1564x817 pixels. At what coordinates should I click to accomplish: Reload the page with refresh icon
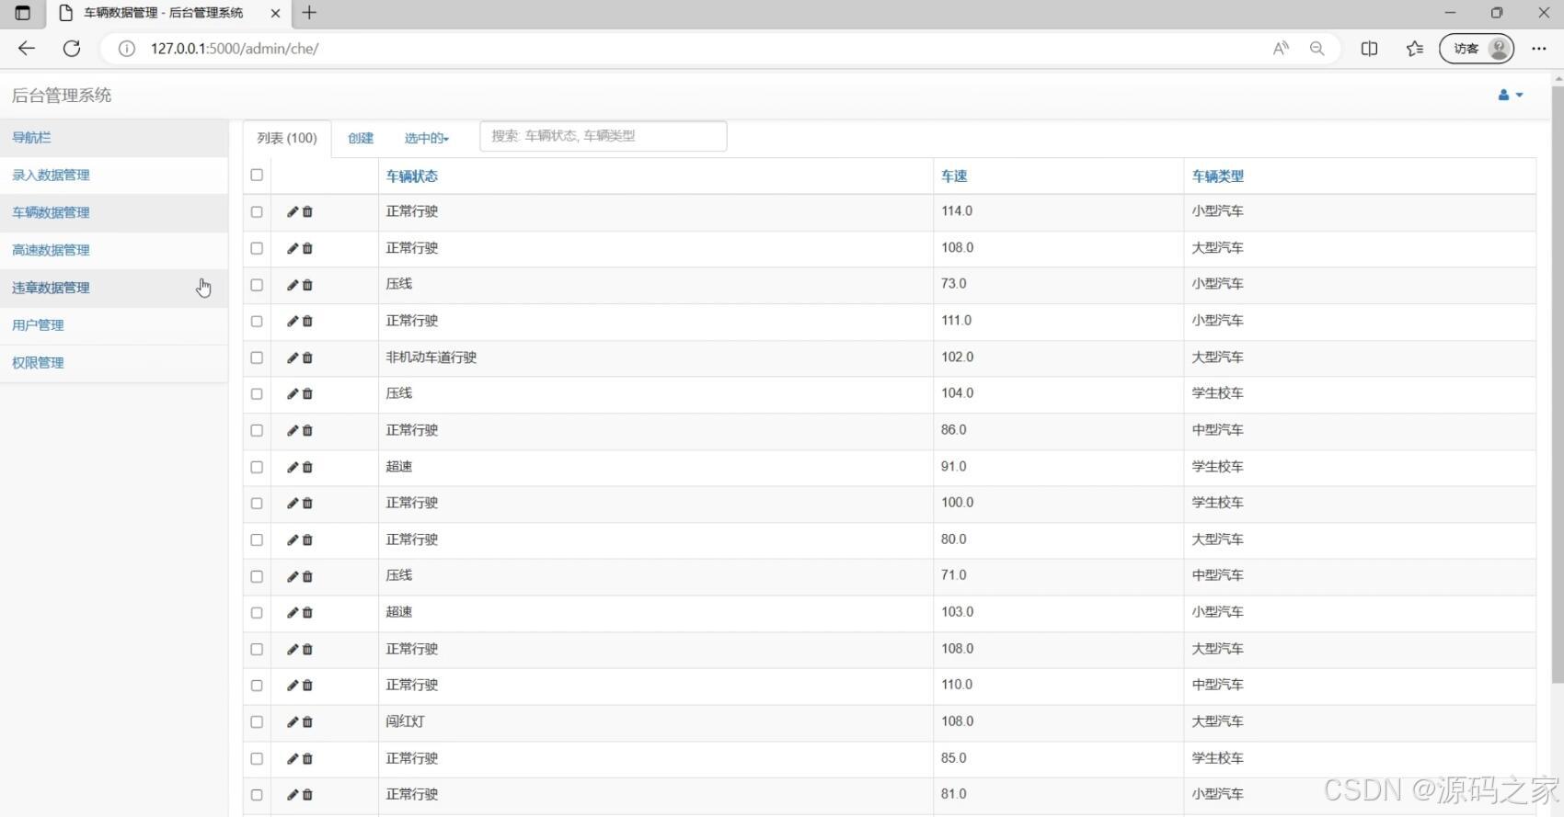72,49
